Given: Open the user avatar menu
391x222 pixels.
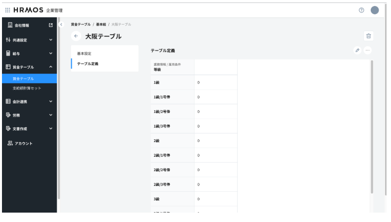Looking at the screenshot, I should (375, 10).
